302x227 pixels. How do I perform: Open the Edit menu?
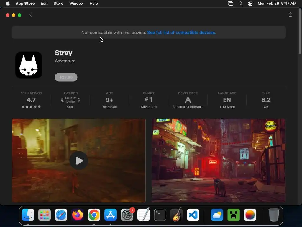[x=44, y=4]
